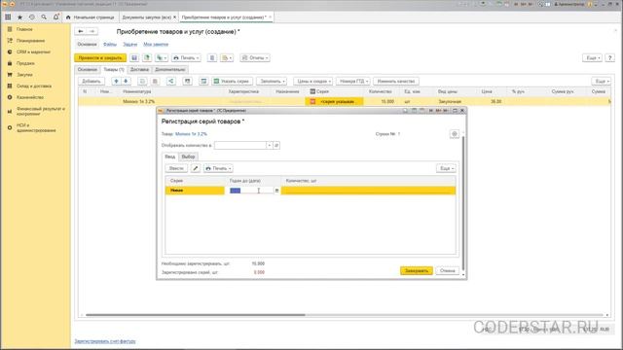
Task: Click the forward arrow in document header
Action: click(x=92, y=31)
